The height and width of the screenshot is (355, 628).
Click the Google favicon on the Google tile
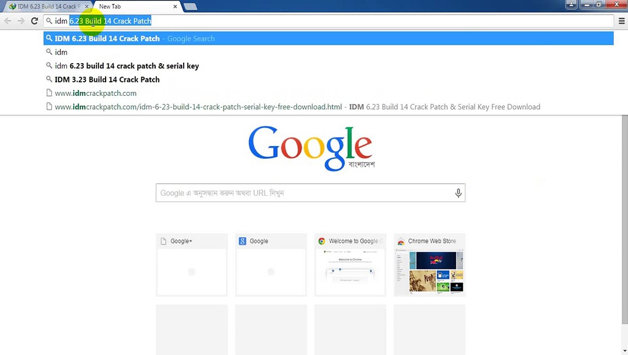click(242, 241)
